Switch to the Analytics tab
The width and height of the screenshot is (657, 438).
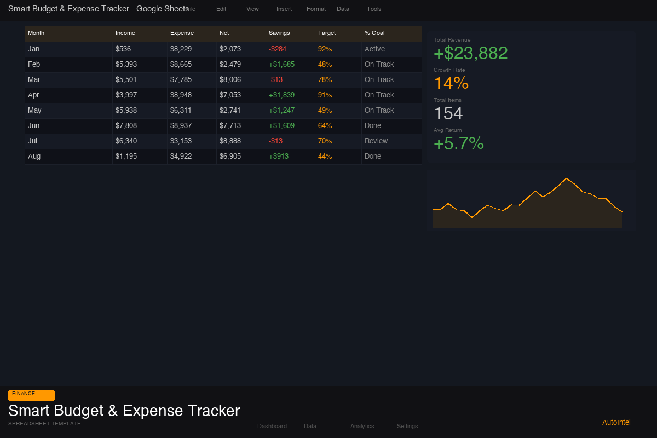click(x=362, y=426)
